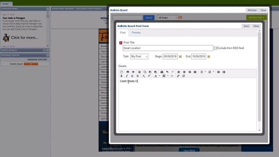Check the Exclude from RSS feed checkbox

(215, 48)
